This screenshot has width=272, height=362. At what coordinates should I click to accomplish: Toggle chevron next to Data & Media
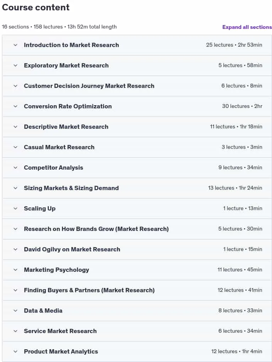pyautogui.click(x=15, y=310)
